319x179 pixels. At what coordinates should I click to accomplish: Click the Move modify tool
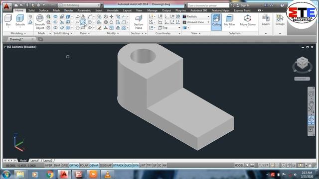coord(112,16)
